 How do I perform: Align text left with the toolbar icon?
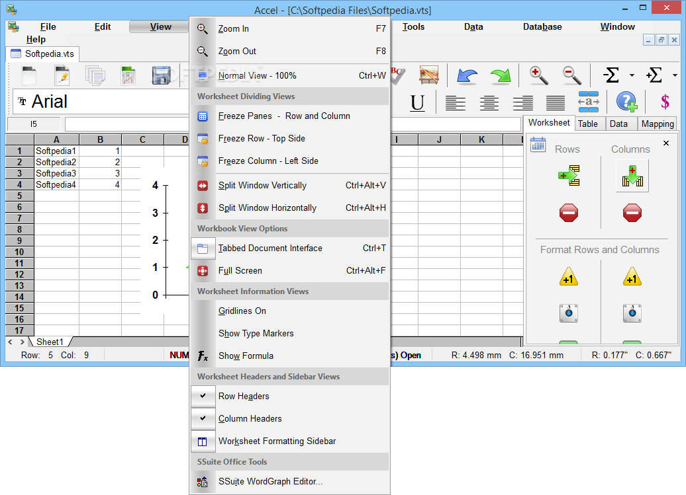click(x=455, y=103)
